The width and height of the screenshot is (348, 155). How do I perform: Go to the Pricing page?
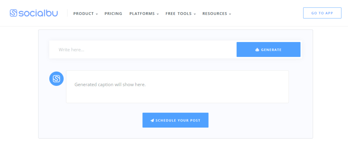[x=113, y=14]
